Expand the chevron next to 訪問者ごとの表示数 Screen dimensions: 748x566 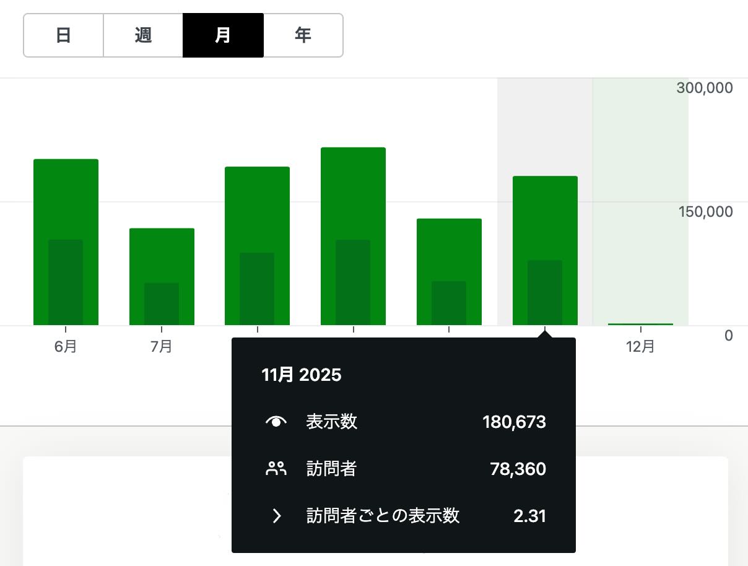pyautogui.click(x=277, y=516)
